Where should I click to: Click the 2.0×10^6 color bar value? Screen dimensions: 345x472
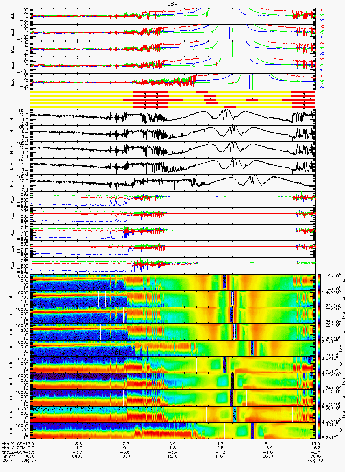click(330, 342)
